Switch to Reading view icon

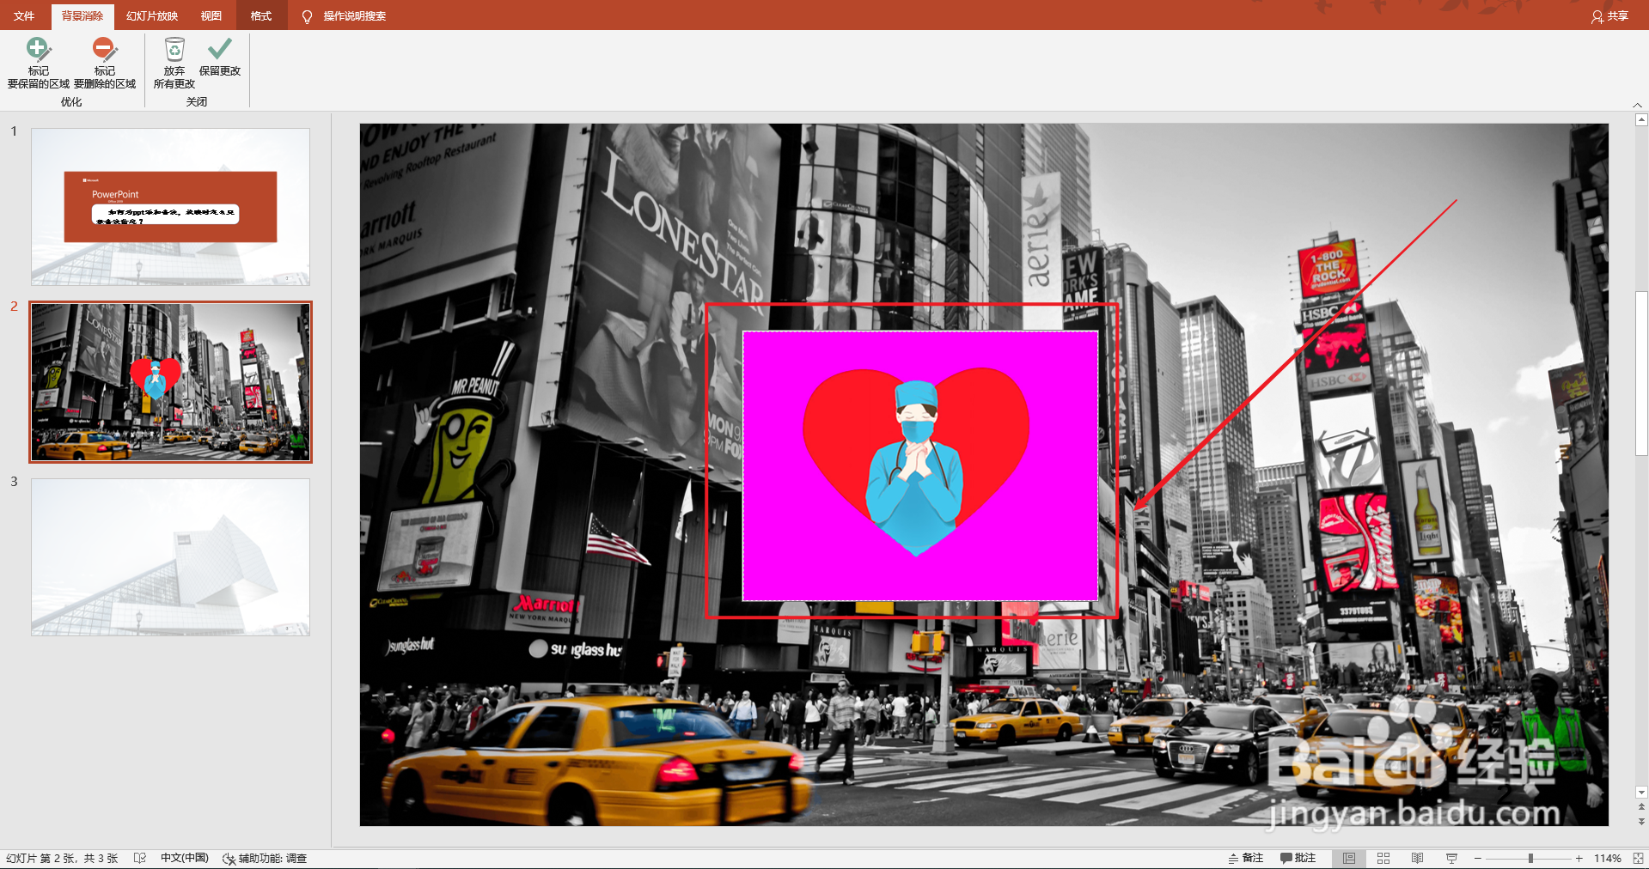pyautogui.click(x=1418, y=858)
